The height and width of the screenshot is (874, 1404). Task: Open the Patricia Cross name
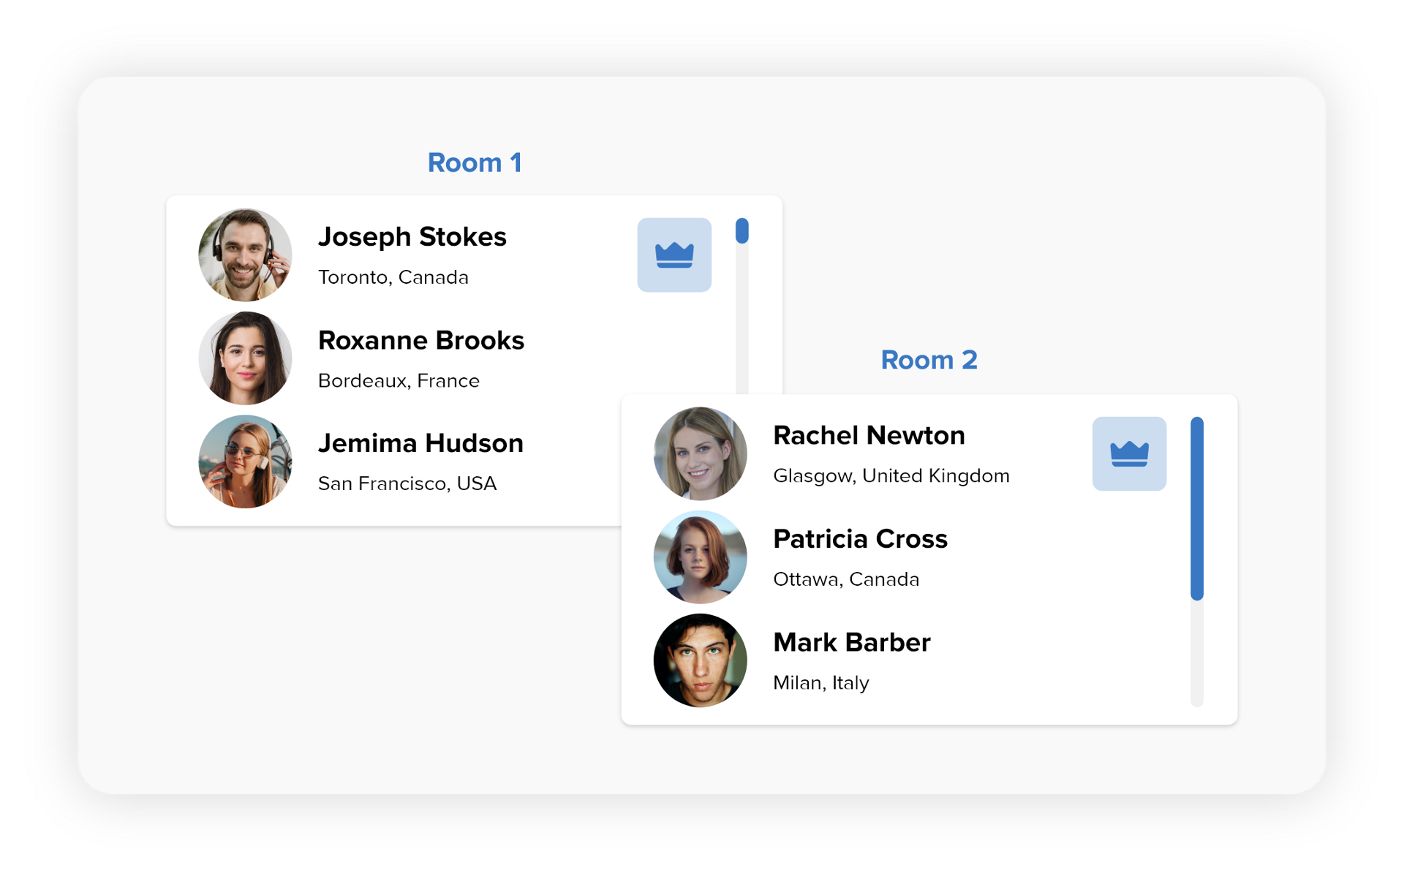pyautogui.click(x=860, y=539)
